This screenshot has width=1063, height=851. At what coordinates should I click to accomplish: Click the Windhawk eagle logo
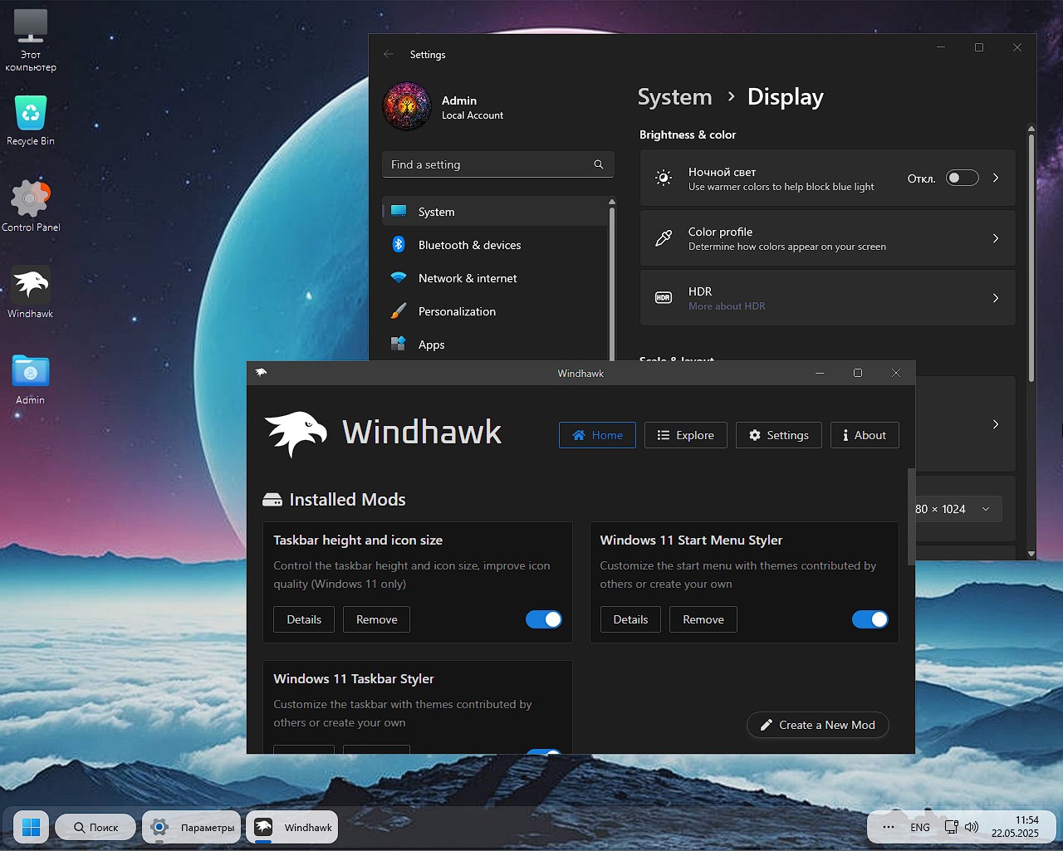coord(296,433)
